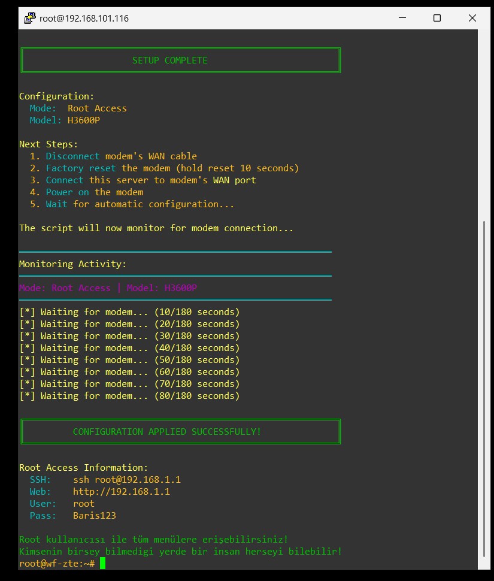Click the window title text root@192.168.101.116
This screenshot has width=494, height=581.
[x=84, y=19]
